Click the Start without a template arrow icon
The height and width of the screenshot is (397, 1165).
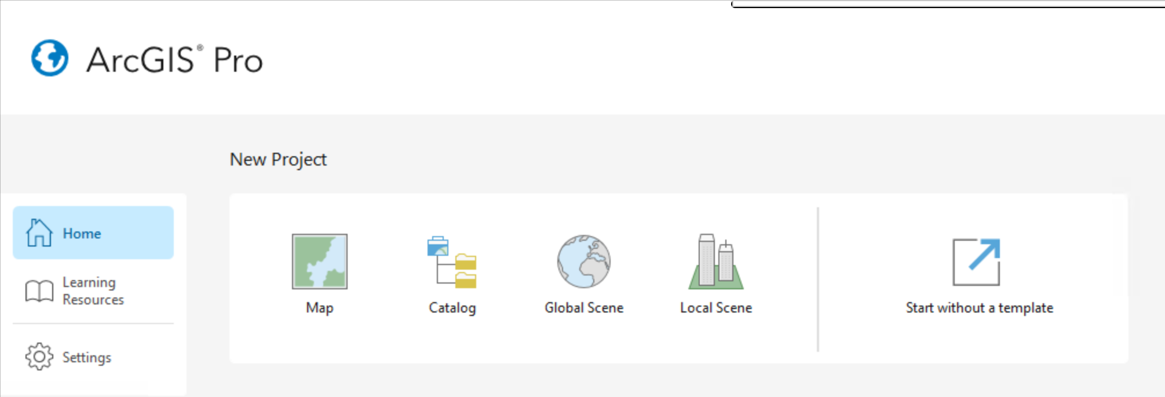pos(977,262)
